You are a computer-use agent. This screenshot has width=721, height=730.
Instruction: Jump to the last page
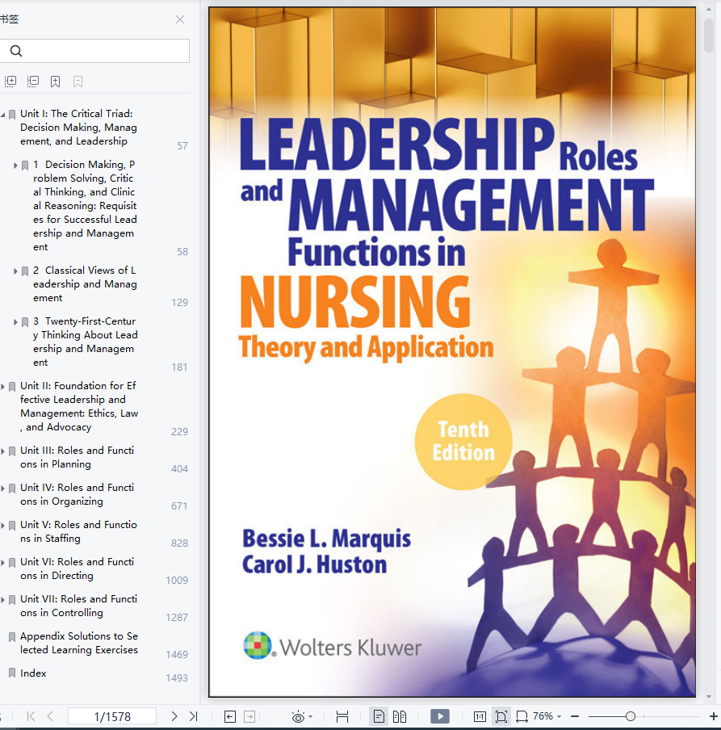click(194, 716)
